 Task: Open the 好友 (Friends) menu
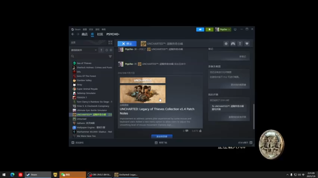(91, 29)
